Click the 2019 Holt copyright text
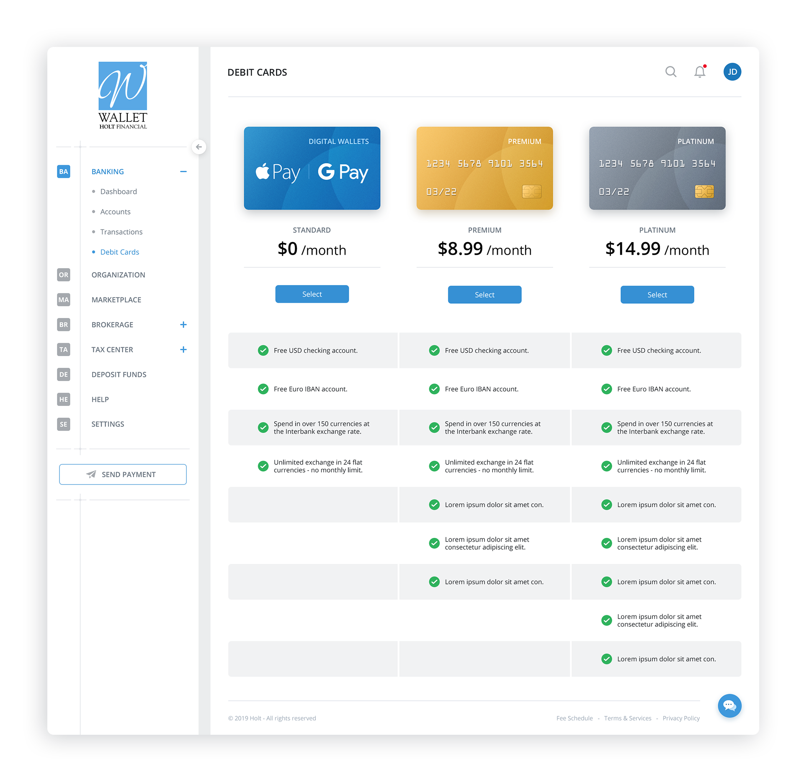Viewport: 804px width, 780px height. pos(272,718)
